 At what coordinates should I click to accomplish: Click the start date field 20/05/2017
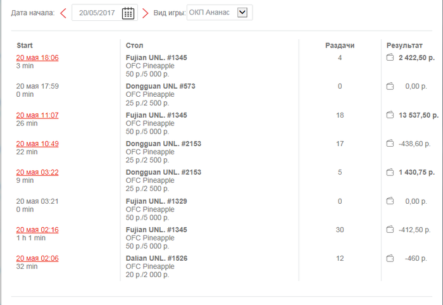click(x=97, y=13)
